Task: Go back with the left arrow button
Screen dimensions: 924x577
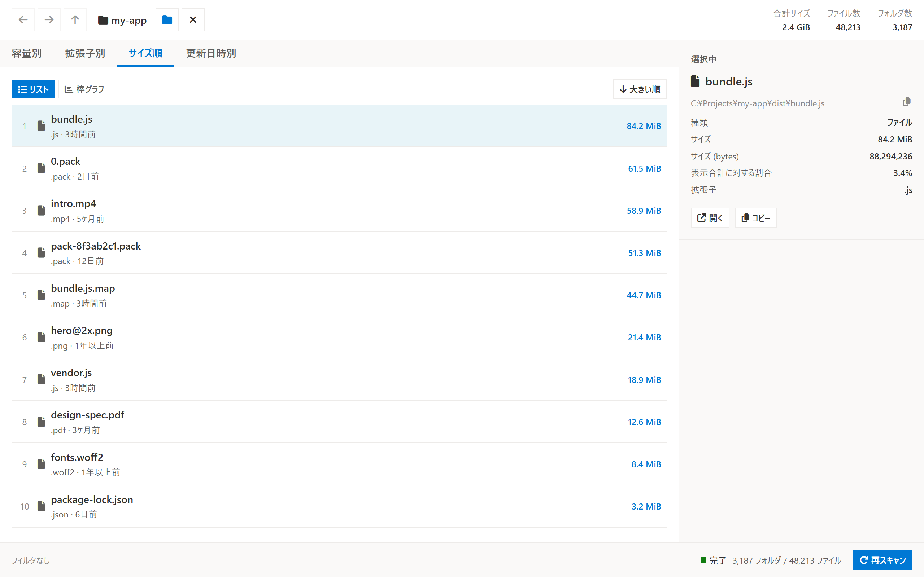Action: point(23,20)
